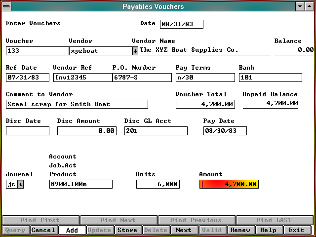Open the Journal dropdown arrow
316x237 pixels.
(21, 184)
